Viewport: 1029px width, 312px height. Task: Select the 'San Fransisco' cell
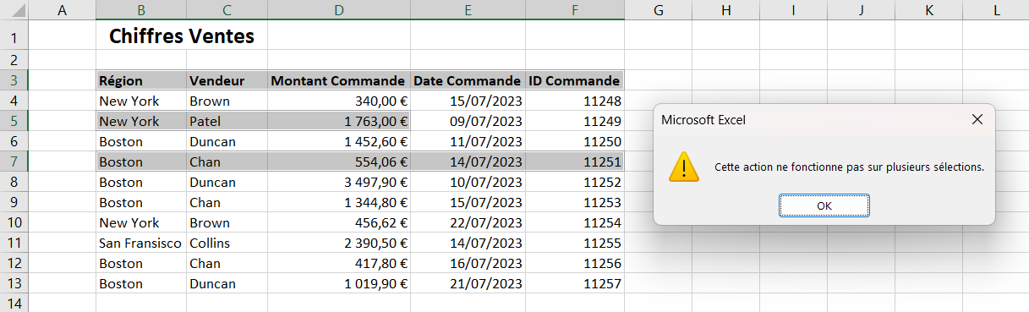tap(141, 243)
